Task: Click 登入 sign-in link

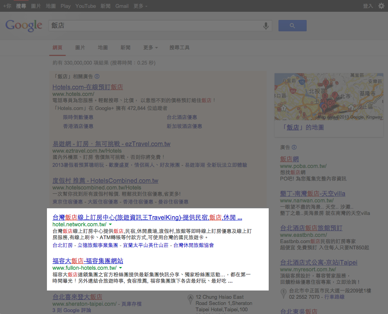Action: 368,6
